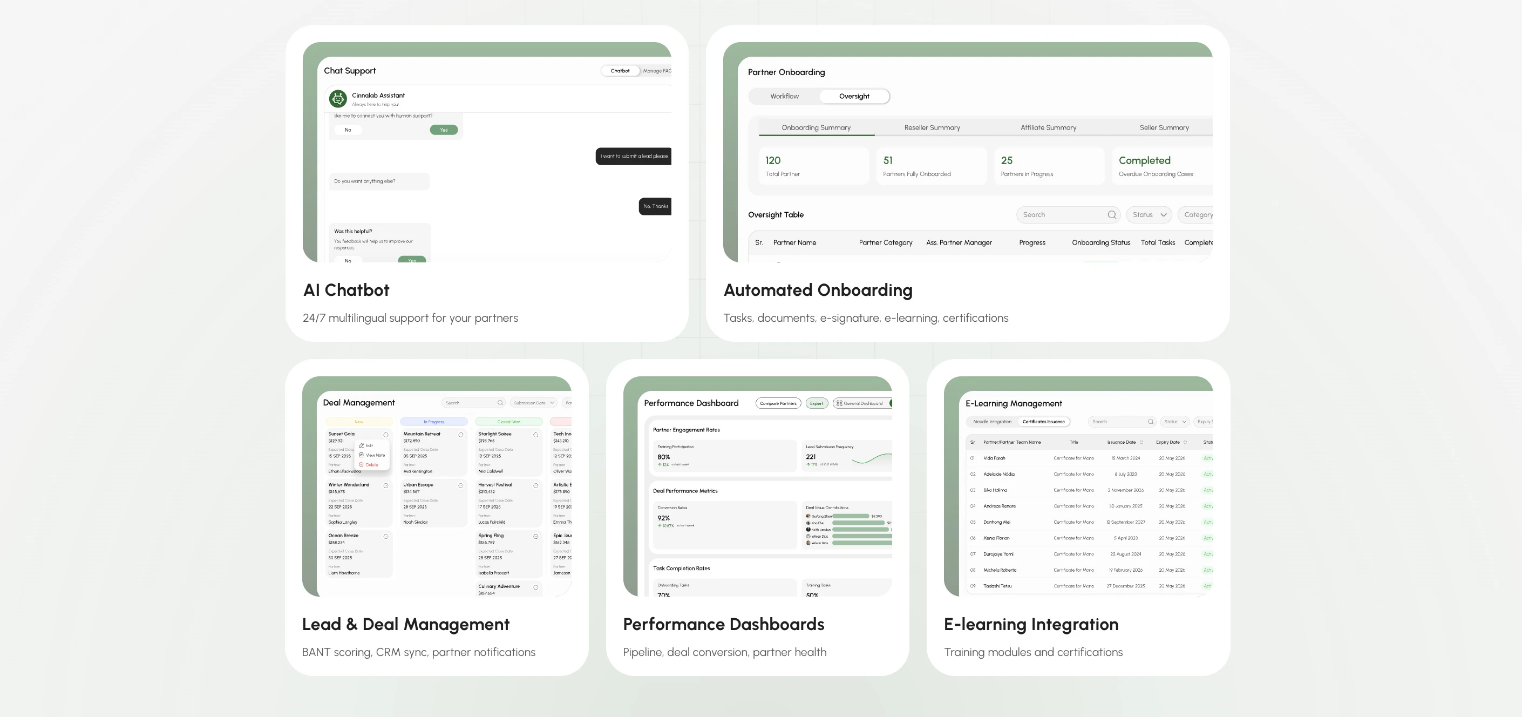Viewport: 1522px width, 717px height.
Task: Switch to Chatbot view in Chat Support
Action: click(620, 71)
